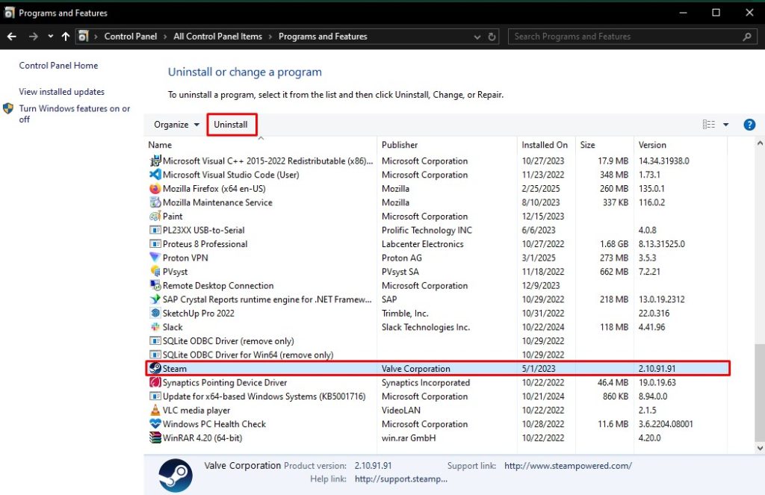The image size is (765, 495).
Task: Click the 'Slack Technologies Inc.' cell
Action: [x=425, y=327]
